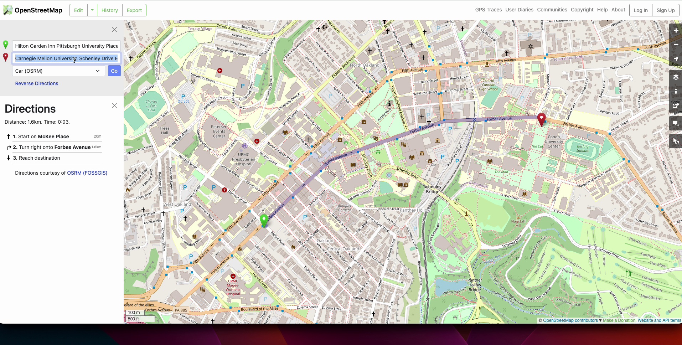Open the OSRM (FOSSGIS) link
Image resolution: width=682 pixels, height=345 pixels.
(x=87, y=173)
